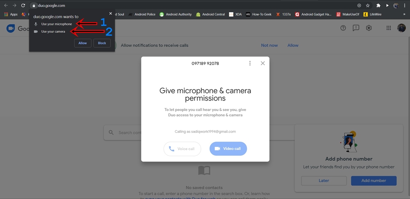The height and width of the screenshot is (199, 410).
Task: Open the Duo settings gear
Action: pos(369,28)
